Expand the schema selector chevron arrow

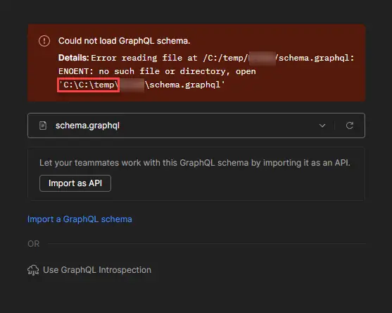tap(322, 125)
